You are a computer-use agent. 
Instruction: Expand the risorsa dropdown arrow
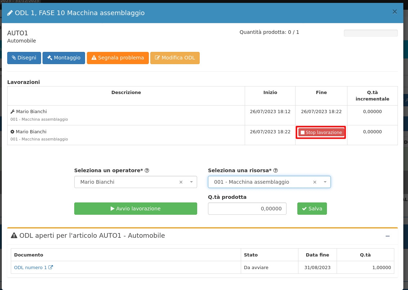click(x=325, y=182)
